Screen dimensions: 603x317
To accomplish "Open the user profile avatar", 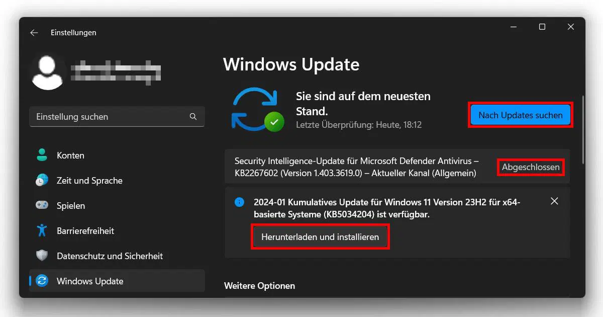I will [48, 71].
